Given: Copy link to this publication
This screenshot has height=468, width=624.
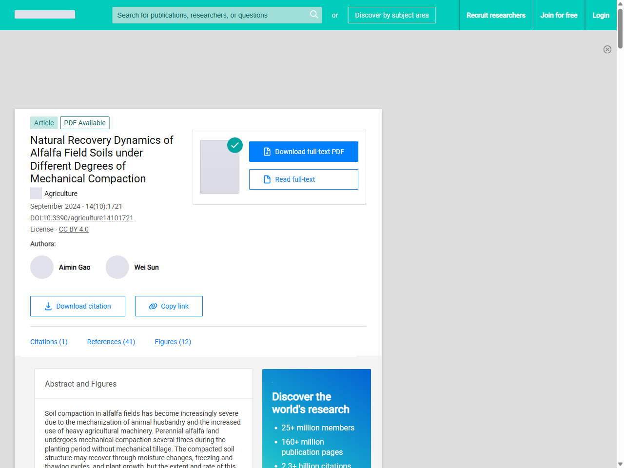Looking at the screenshot, I should pyautogui.click(x=169, y=306).
